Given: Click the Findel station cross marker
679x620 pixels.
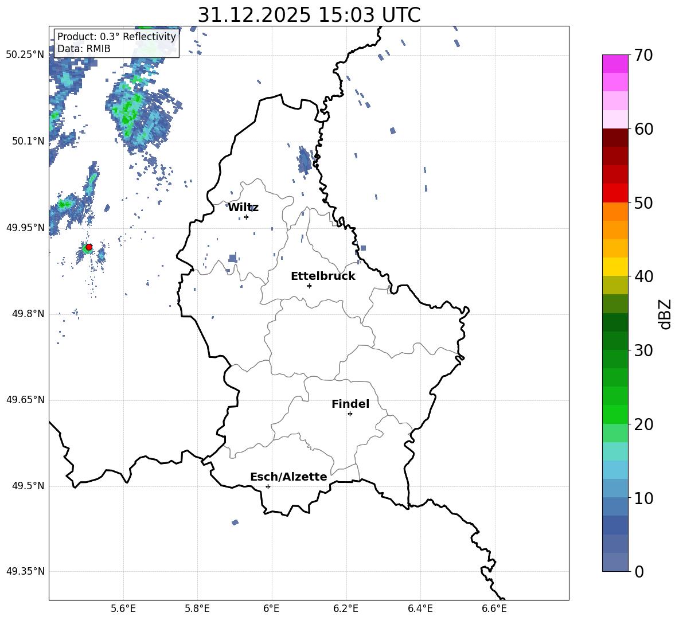Looking at the screenshot, I should [350, 414].
